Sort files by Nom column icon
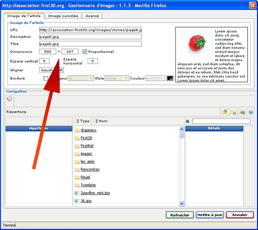 (95, 121)
